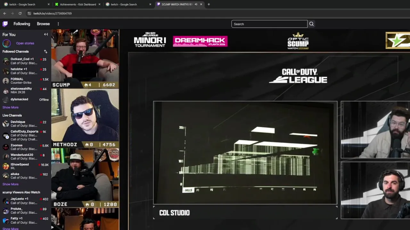View site information for twitch.tv
The image size is (410, 230).
point(29,13)
